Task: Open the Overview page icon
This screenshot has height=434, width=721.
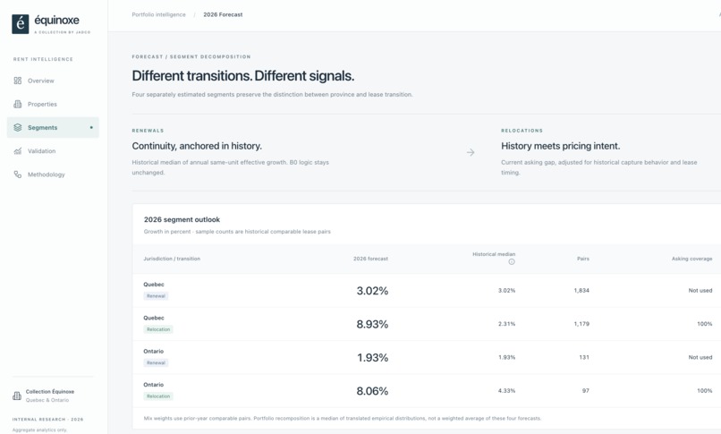Action: (x=18, y=81)
